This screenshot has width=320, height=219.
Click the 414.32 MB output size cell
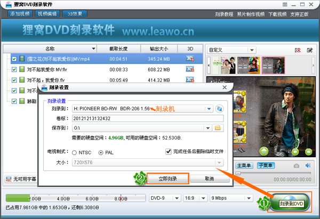click(x=159, y=80)
